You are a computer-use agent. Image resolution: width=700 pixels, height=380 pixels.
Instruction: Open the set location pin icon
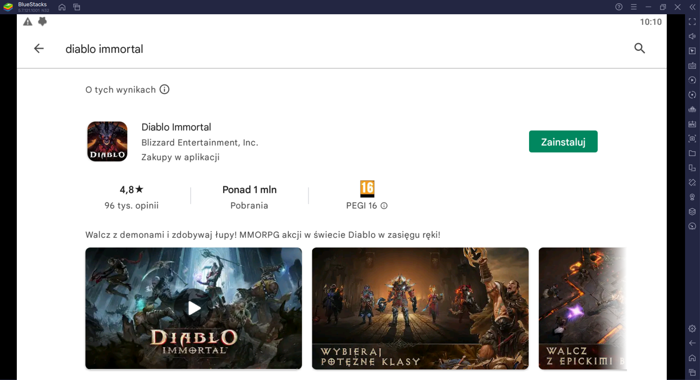pos(692,197)
